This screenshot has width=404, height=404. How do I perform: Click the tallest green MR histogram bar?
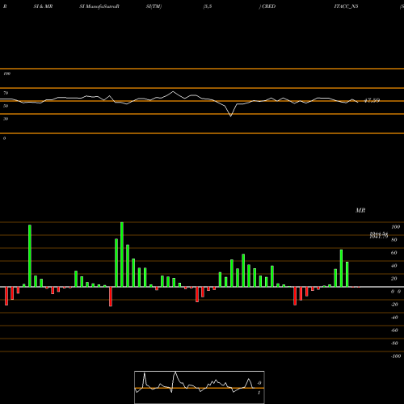(122, 255)
